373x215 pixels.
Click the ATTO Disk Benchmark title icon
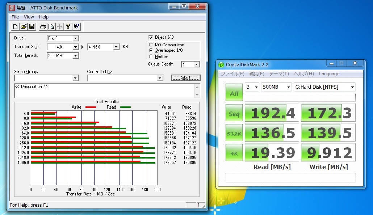(x=12, y=8)
